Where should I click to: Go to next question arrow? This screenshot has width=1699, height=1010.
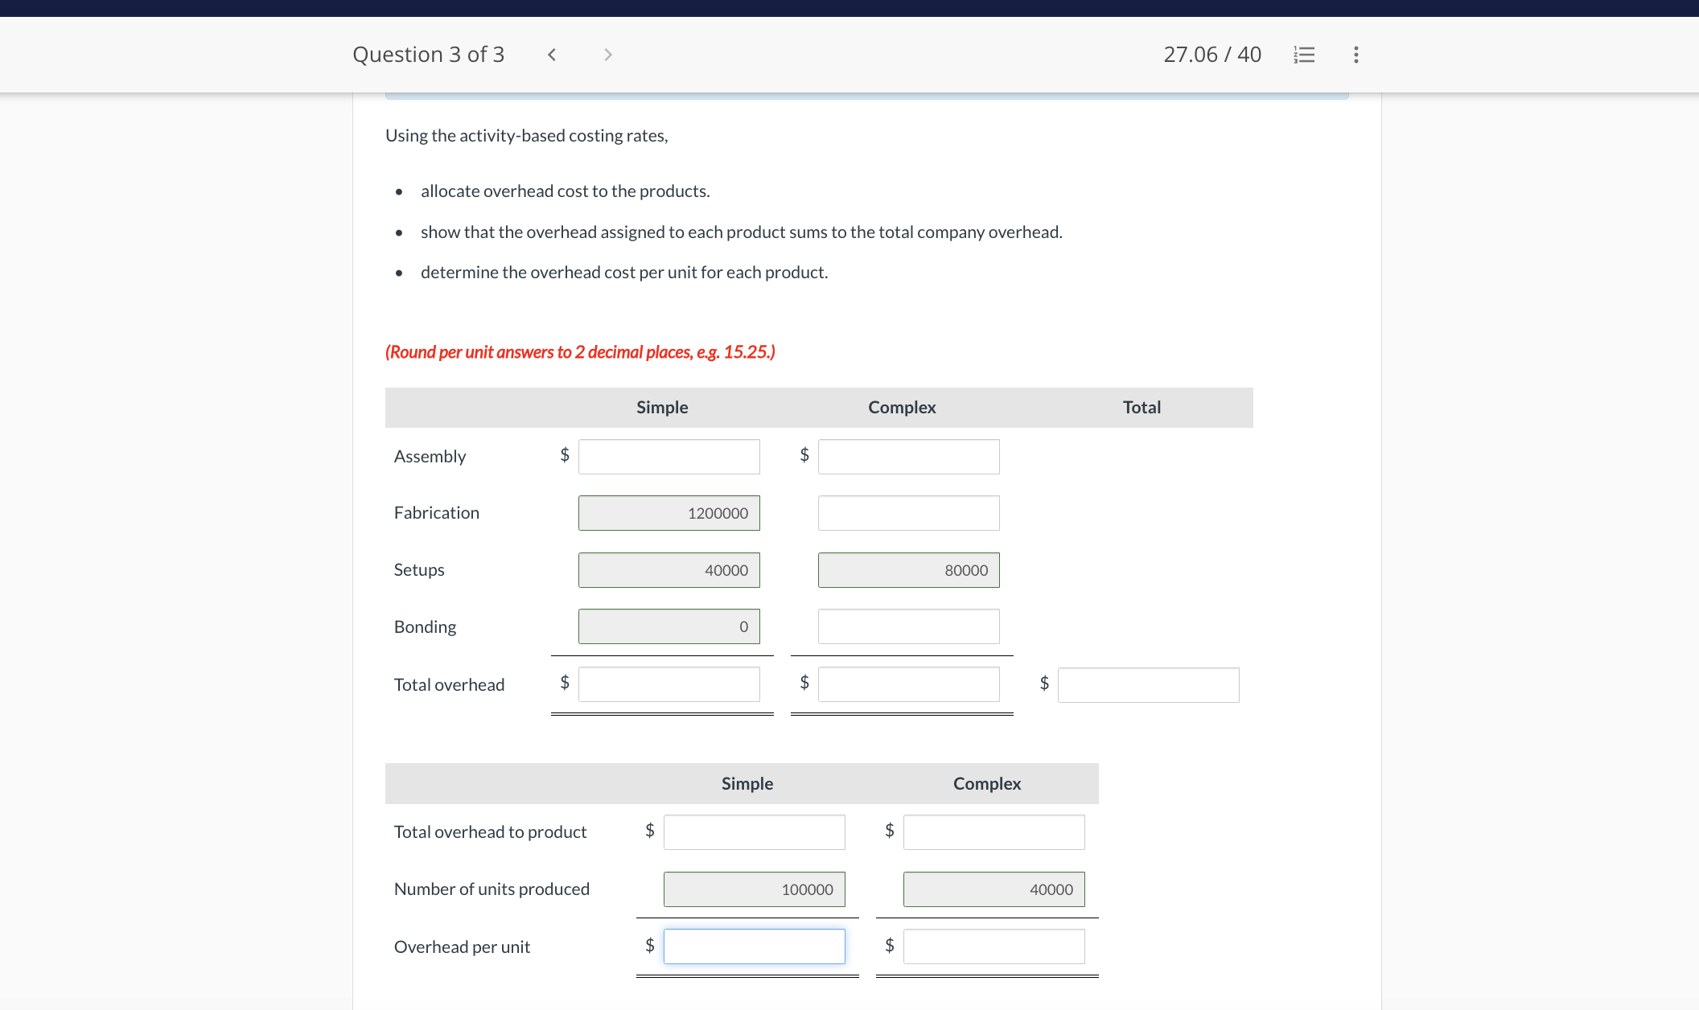click(x=608, y=55)
